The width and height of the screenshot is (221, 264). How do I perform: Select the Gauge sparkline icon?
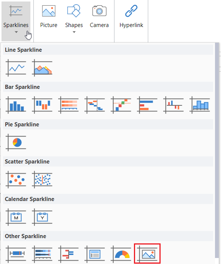[x=121, y=254]
